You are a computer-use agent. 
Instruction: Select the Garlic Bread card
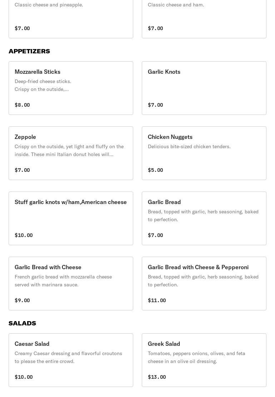click(204, 218)
